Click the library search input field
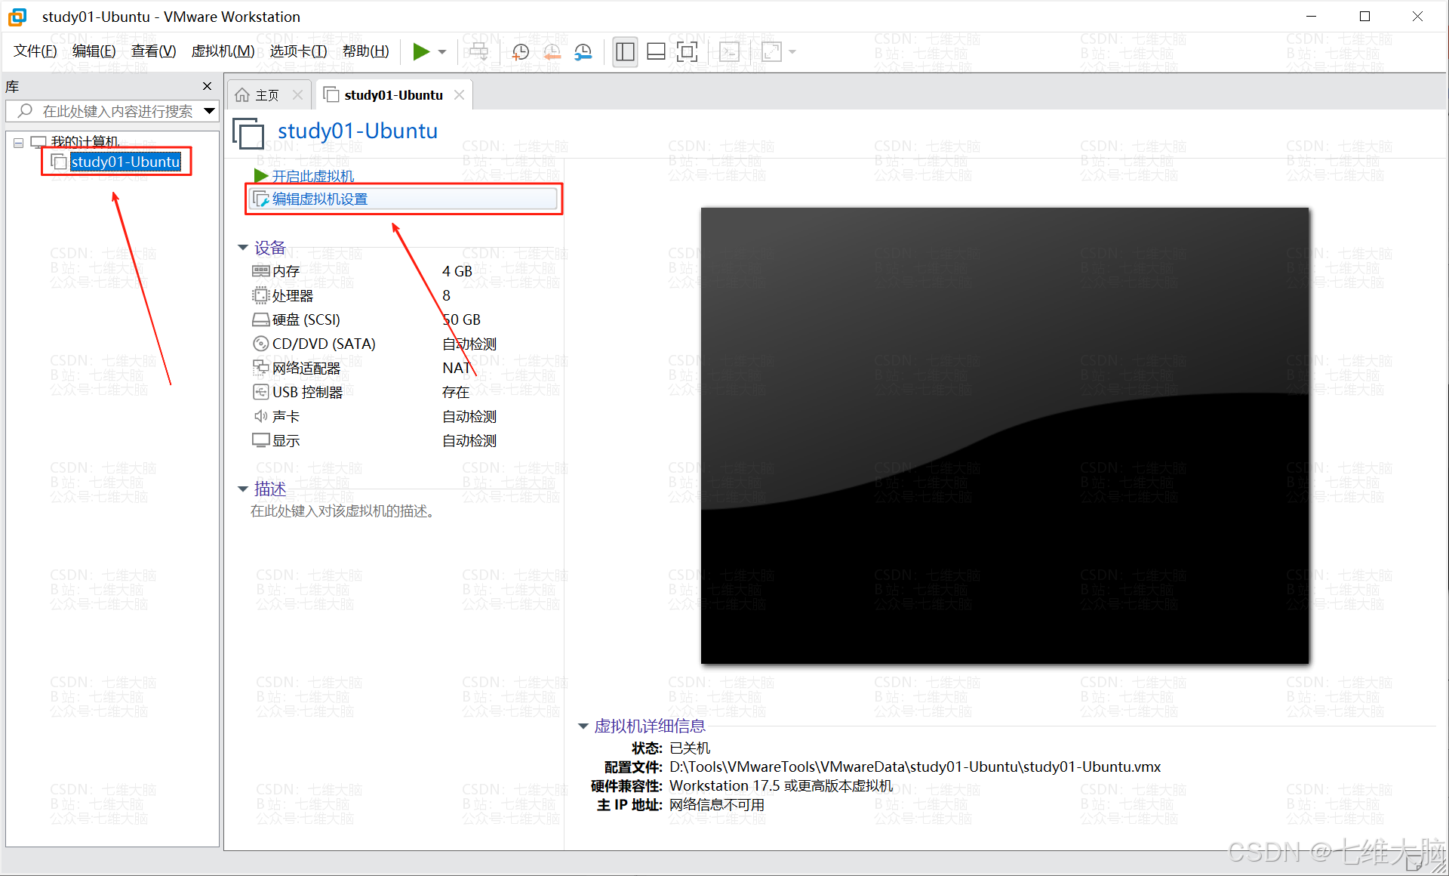This screenshot has width=1449, height=876. 117,112
